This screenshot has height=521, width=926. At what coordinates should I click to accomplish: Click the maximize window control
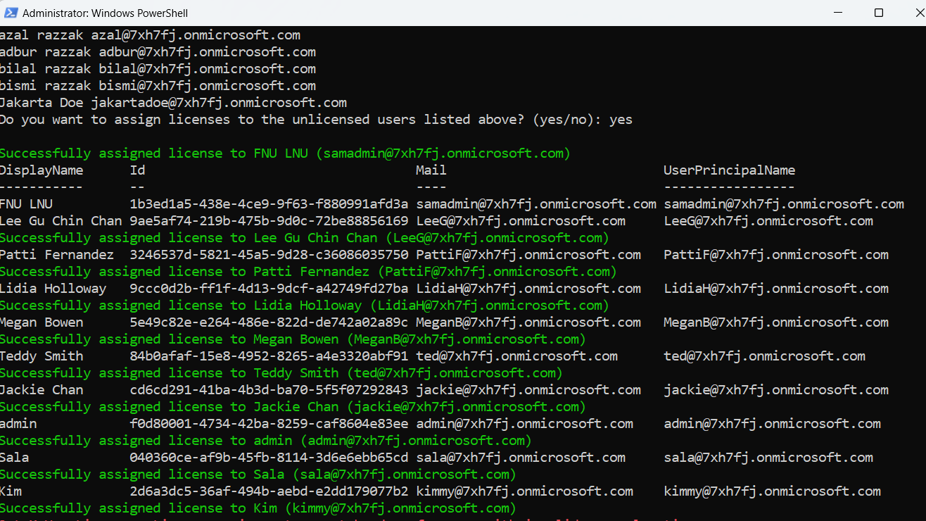[x=878, y=12]
